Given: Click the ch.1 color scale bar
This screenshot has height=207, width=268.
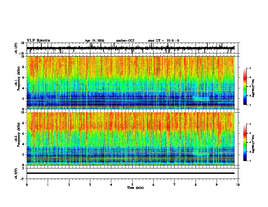Looking at the screenshot, I should tap(245, 87).
